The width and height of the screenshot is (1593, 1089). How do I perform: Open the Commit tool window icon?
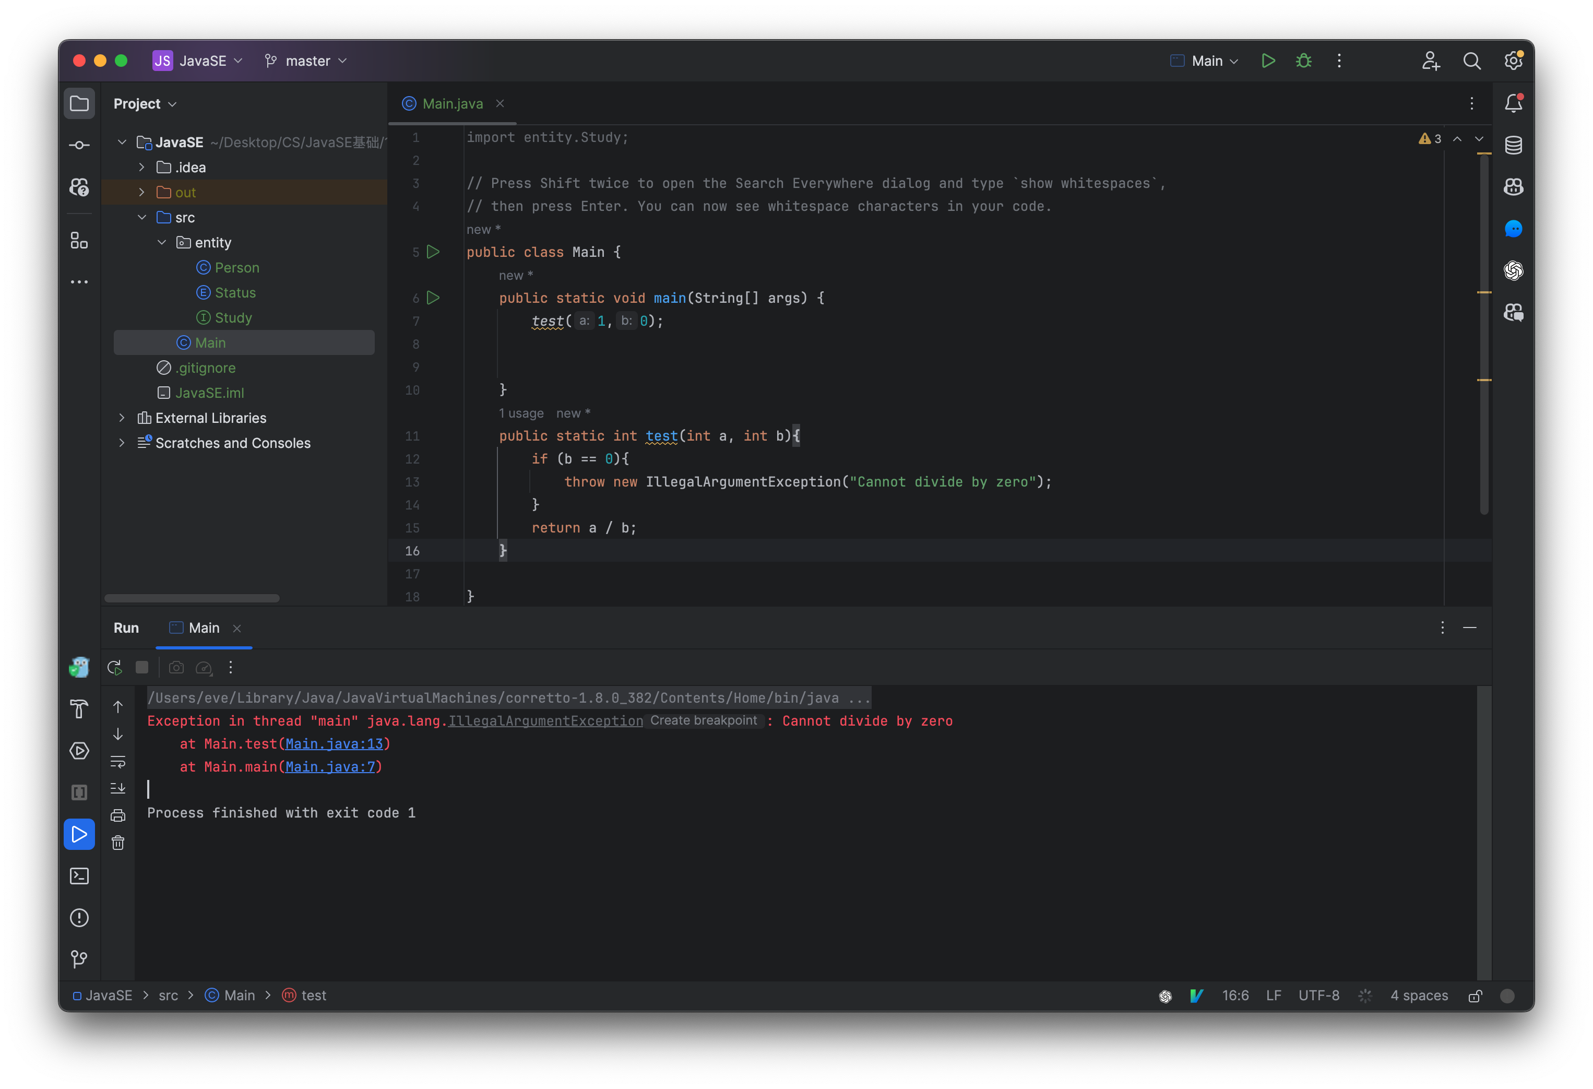79,145
